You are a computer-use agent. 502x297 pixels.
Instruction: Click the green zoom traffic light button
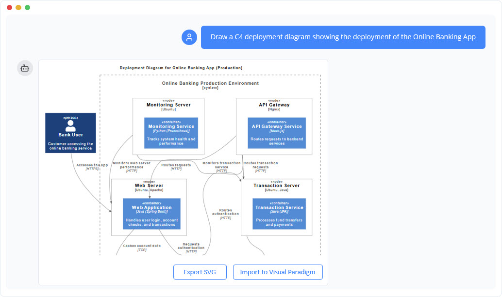[27, 8]
